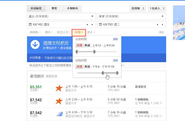
Task: Clear the 出發時間 outbound time filter
Action: [115, 39]
